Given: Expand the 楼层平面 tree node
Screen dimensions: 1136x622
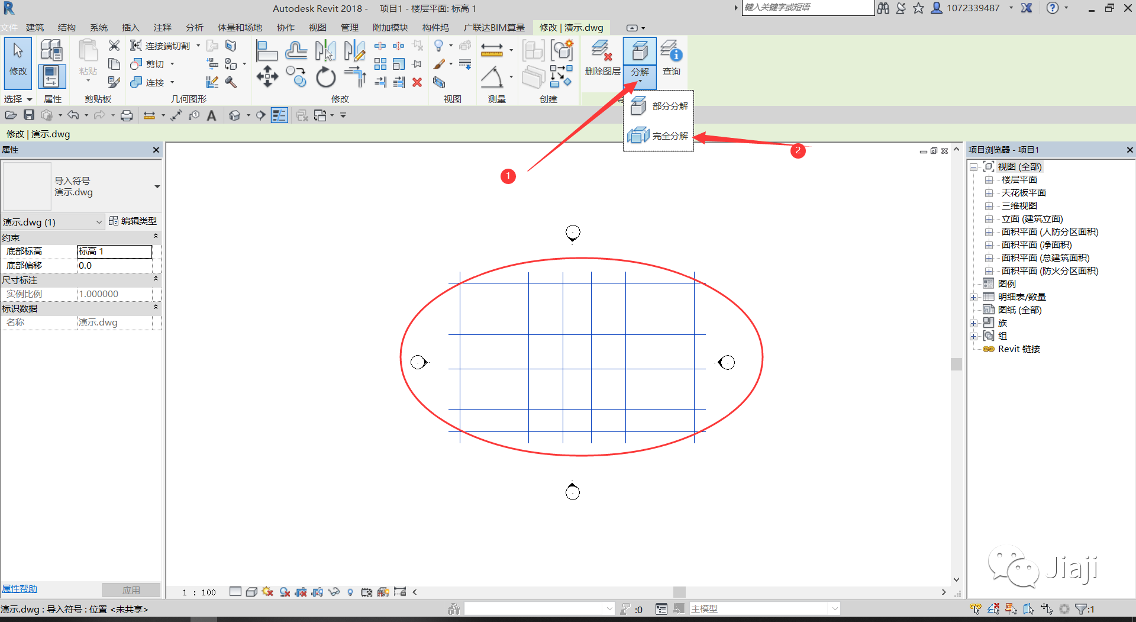Looking at the screenshot, I should click(989, 180).
